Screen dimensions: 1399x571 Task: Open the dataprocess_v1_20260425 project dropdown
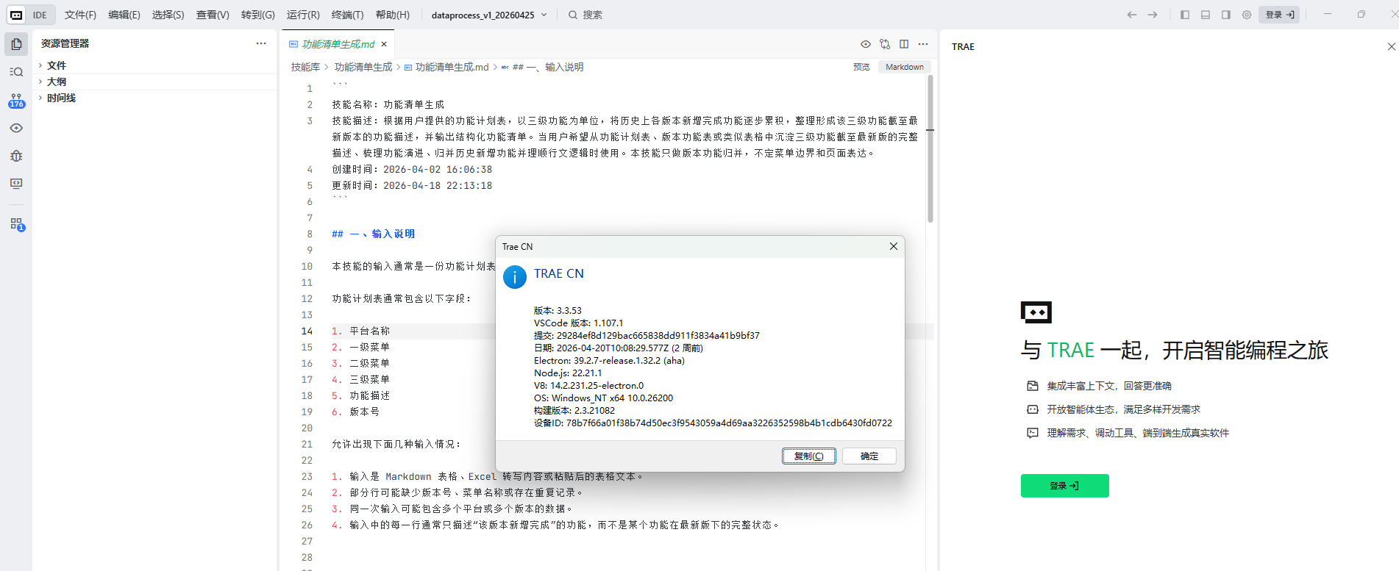489,15
